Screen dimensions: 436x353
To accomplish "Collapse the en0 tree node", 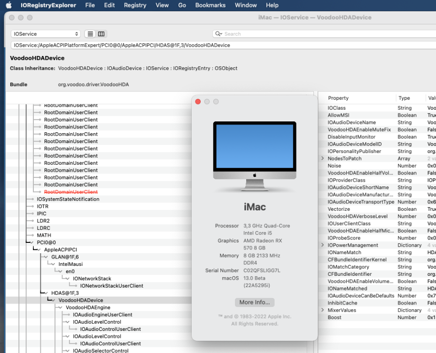I will pos(61,272).
